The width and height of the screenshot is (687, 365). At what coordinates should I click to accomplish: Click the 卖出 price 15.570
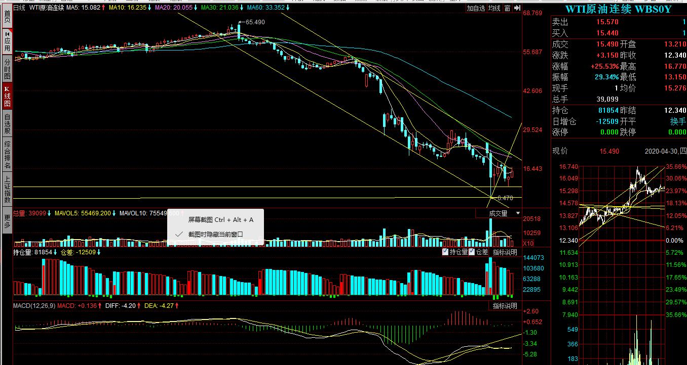point(607,22)
